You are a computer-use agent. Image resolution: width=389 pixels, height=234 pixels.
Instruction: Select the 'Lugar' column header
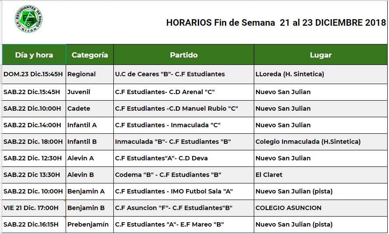click(321, 55)
